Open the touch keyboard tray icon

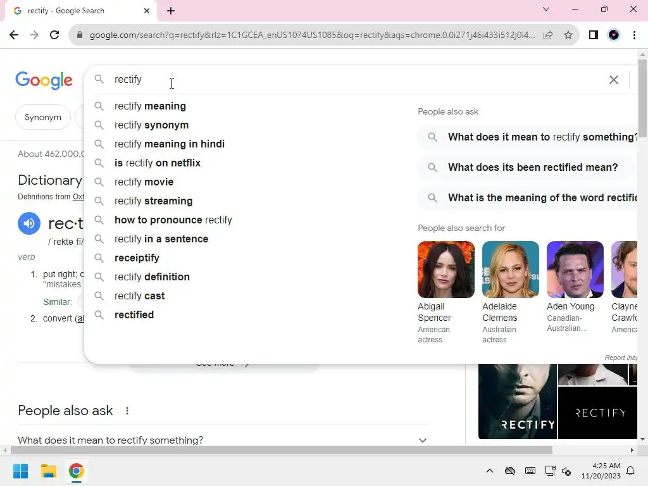[530, 471]
